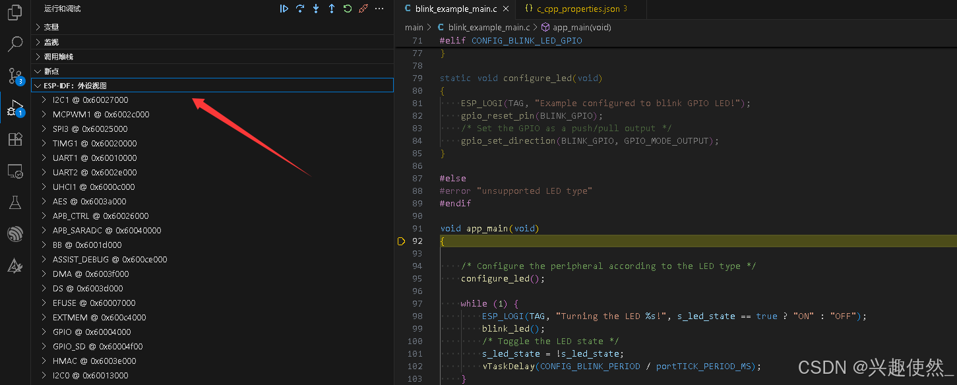The width and height of the screenshot is (957, 385).
Task: Switch to c_cpp_properties.json editor tab
Action: [580, 9]
